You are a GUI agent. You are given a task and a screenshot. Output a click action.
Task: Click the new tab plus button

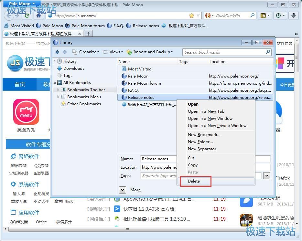coord(88,34)
